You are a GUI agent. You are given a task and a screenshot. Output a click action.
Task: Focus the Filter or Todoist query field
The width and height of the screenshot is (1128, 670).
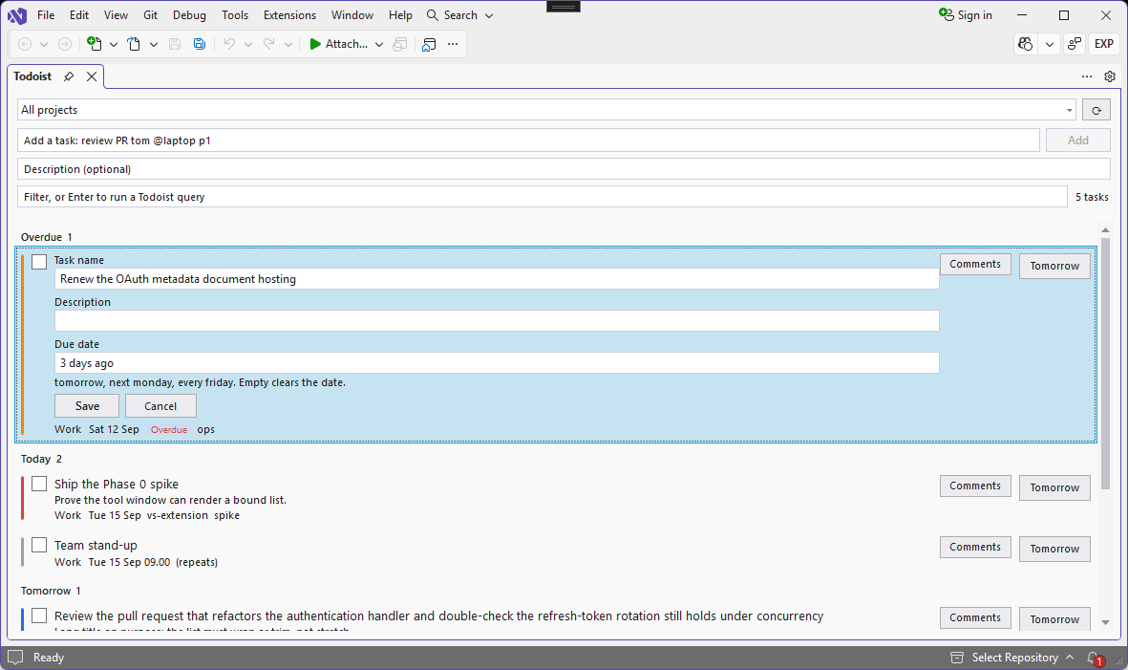click(x=542, y=197)
